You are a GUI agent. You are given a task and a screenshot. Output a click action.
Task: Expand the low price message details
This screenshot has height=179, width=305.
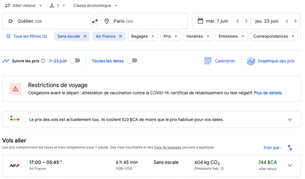[x=290, y=119]
